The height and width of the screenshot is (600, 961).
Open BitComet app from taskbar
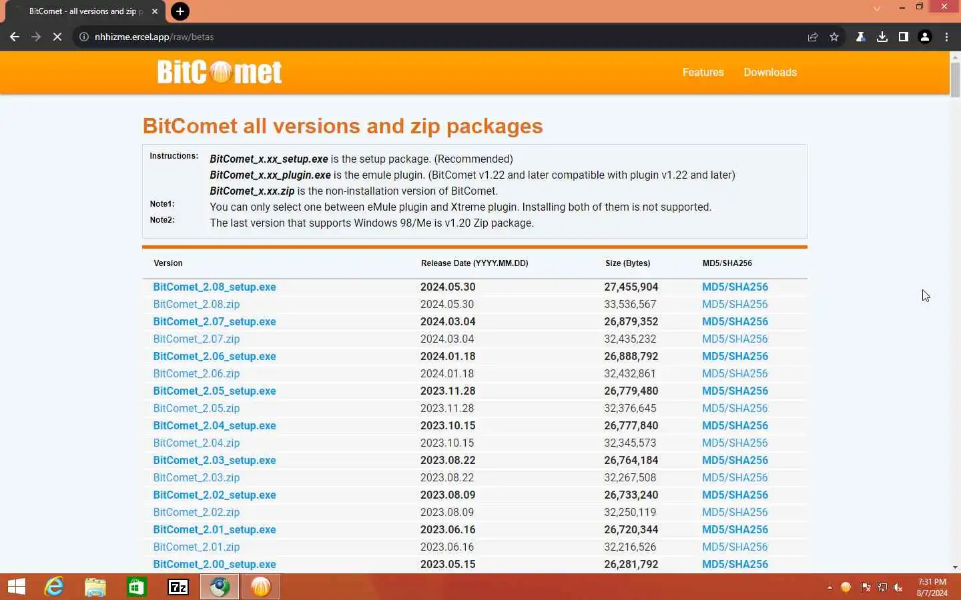(x=261, y=587)
